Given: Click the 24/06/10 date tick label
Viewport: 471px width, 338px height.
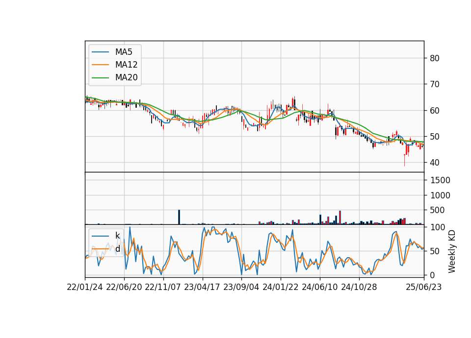Looking at the screenshot, I should (319, 287).
